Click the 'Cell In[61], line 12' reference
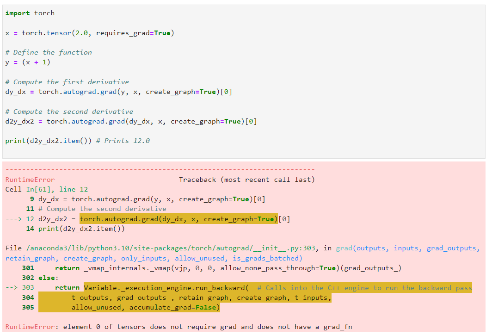This screenshot has width=492, height=335. point(46,189)
